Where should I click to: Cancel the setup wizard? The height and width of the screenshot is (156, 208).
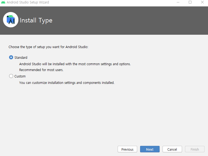click(x=172, y=149)
